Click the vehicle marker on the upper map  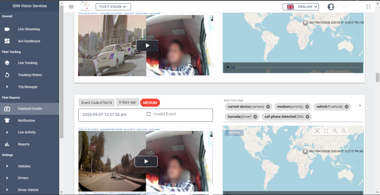[305, 23]
